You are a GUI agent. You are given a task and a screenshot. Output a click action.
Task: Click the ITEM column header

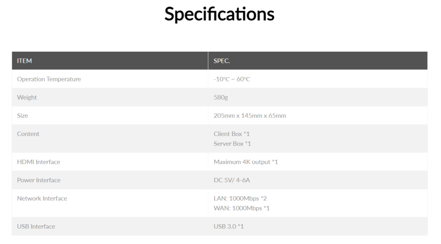24,61
